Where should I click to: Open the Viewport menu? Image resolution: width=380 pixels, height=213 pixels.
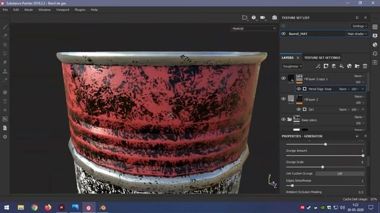[x=62, y=10]
